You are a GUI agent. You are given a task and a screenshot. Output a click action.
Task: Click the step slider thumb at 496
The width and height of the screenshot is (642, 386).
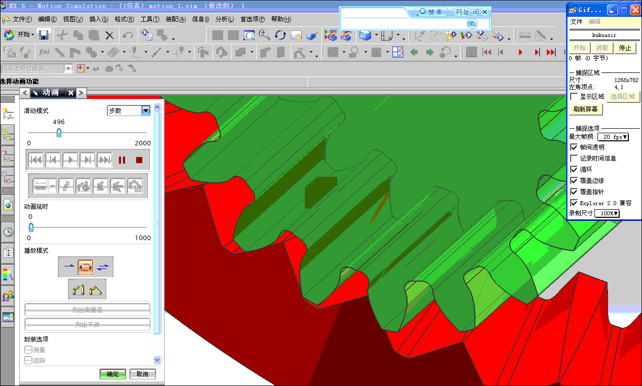click(59, 133)
